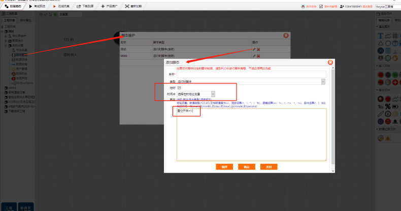Open the 下载到屏 tab
401x211 pixels.
tap(85, 7)
